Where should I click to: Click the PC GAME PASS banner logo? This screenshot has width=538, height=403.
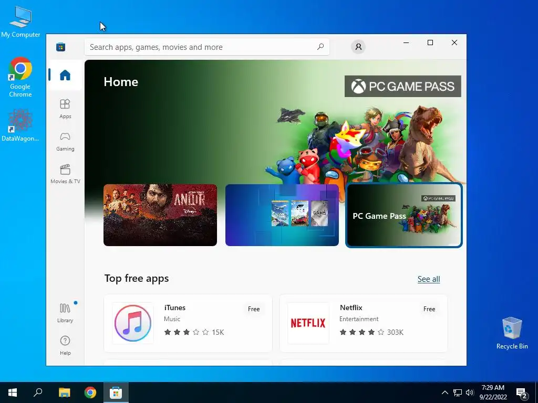(x=403, y=87)
